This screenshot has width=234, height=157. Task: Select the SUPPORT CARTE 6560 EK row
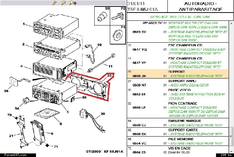coord(178,131)
